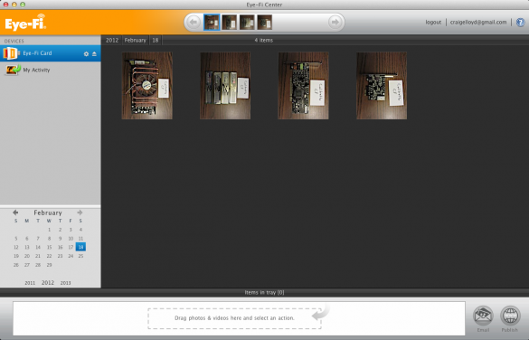The width and height of the screenshot is (529, 340).
Task: Switch calendar to year 2011
Action: [30, 283]
